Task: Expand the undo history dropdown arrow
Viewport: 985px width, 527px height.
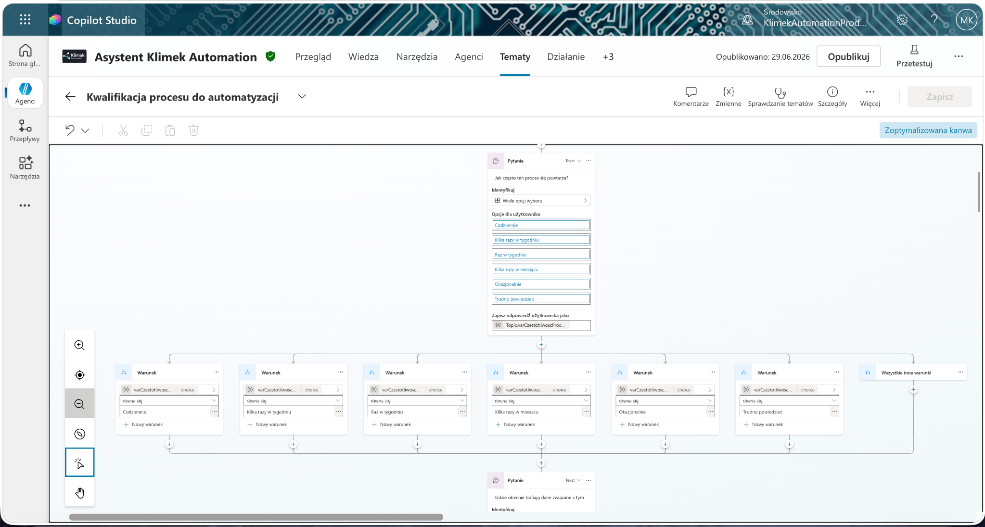Action: coord(85,130)
